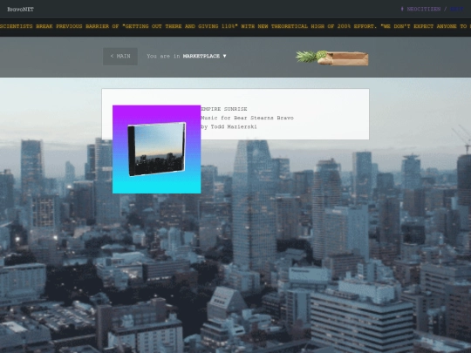Screen dimensions: 471x353
Task: Click the blue link after NEOCITIZEN
Action: [x=456, y=10]
